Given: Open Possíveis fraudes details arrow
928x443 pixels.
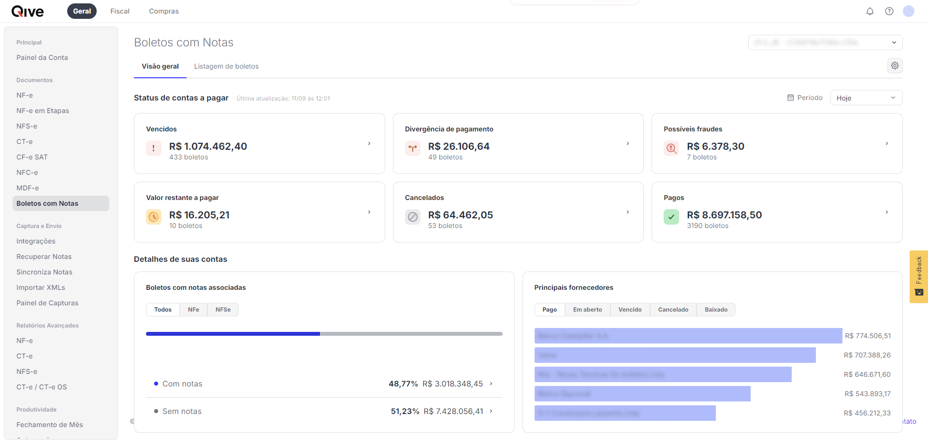Looking at the screenshot, I should click(887, 143).
